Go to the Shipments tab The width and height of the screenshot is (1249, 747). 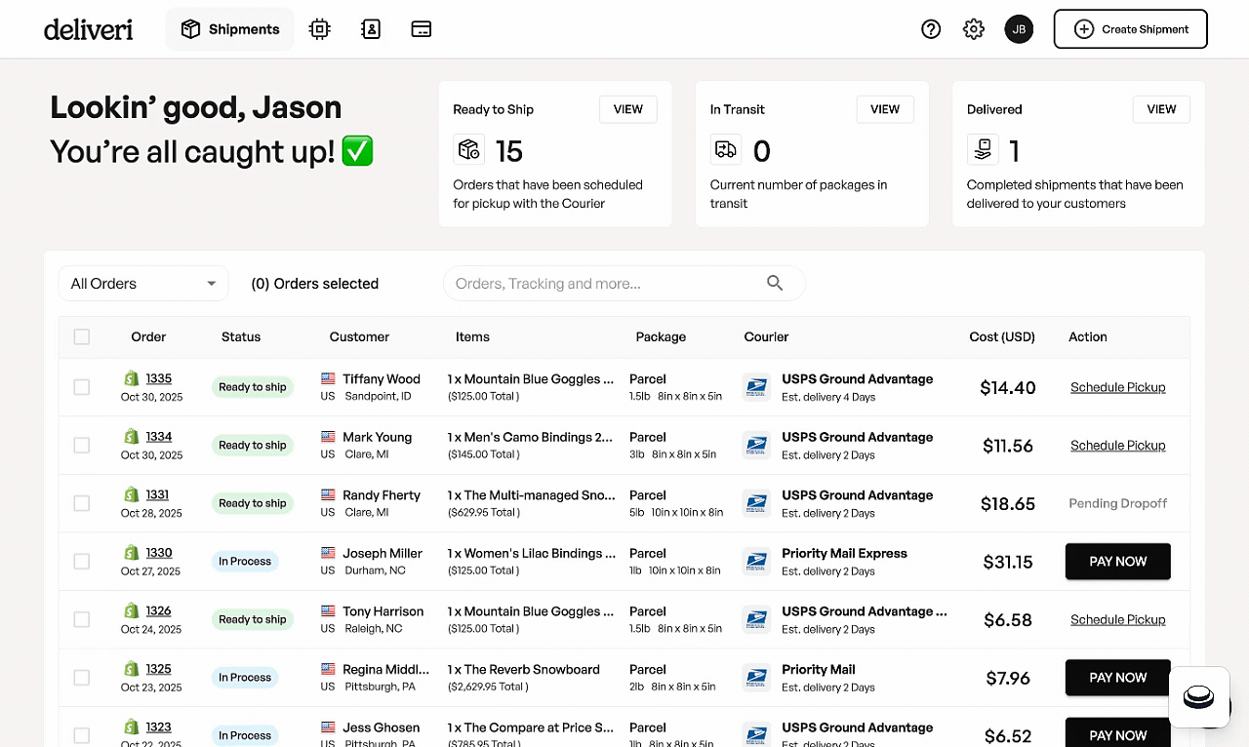click(230, 29)
